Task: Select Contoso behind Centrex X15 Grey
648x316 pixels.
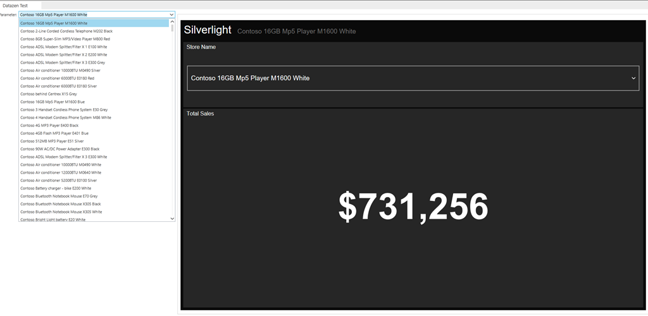Action: click(48, 94)
